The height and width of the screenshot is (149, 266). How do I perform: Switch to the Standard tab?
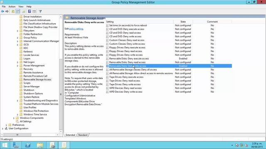click(x=83, y=135)
